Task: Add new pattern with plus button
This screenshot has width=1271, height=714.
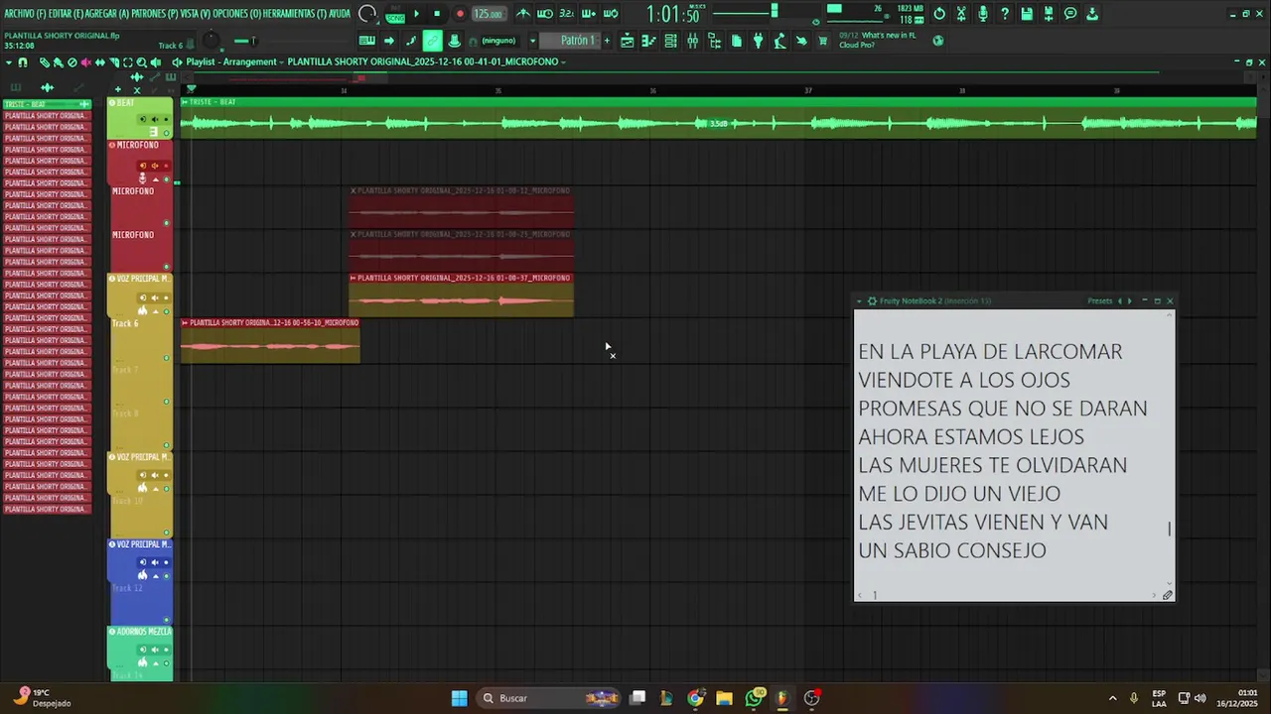Action: tap(607, 41)
